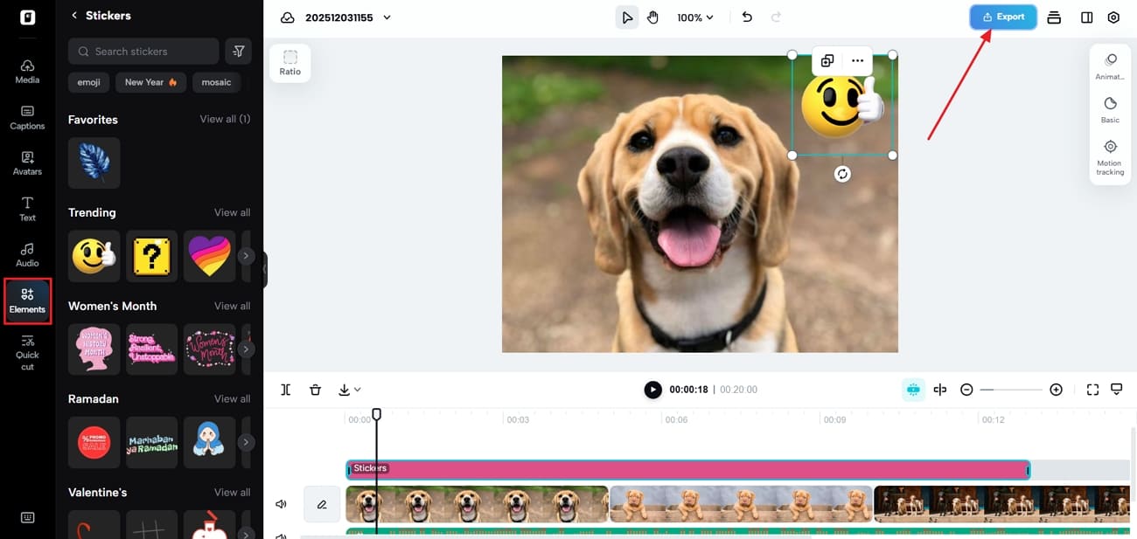
Task: Expand the zoom level dropdown
Action: point(695,17)
